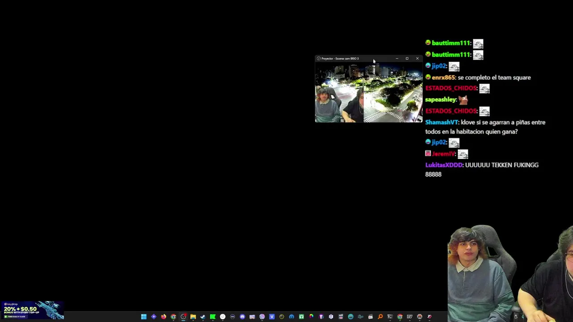Open the Windows Start menu

click(x=144, y=317)
